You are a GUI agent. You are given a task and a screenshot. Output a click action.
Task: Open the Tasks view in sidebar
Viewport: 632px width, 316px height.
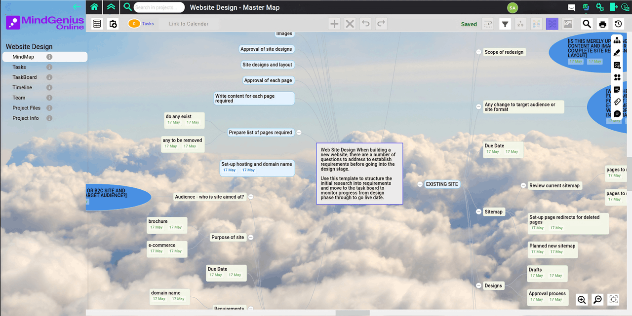pyautogui.click(x=19, y=67)
